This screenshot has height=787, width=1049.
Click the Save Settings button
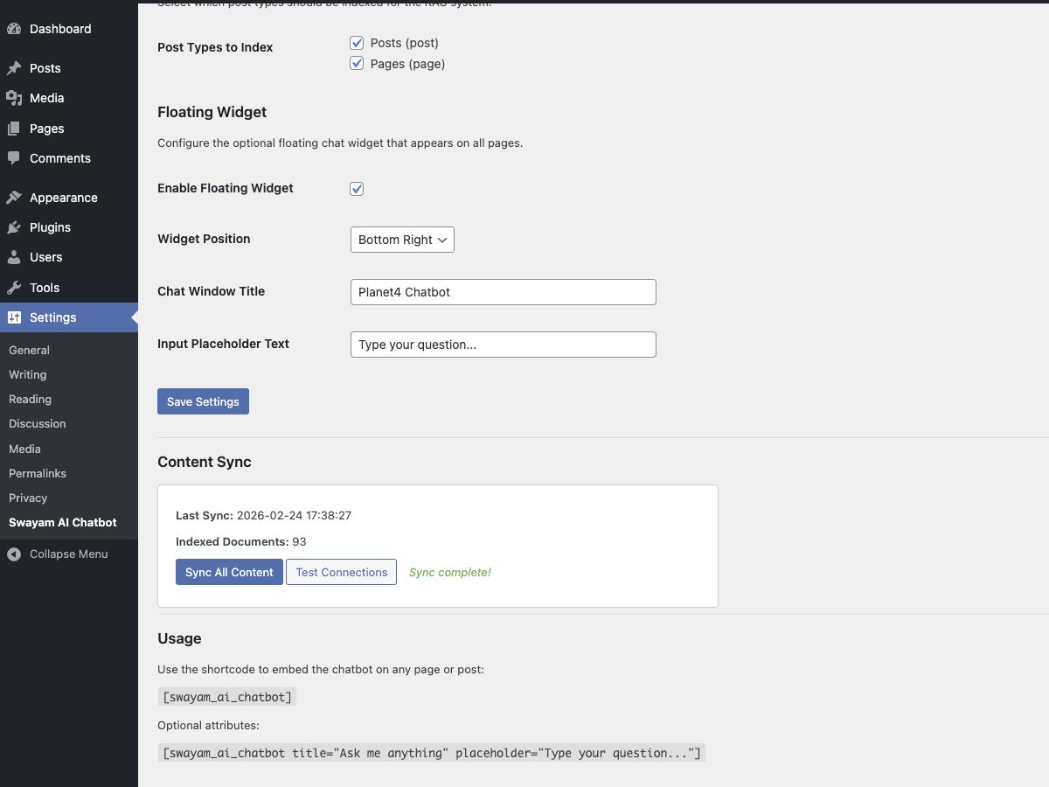[203, 400]
